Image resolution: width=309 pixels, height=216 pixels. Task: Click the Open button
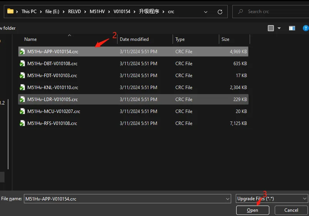[252, 210]
